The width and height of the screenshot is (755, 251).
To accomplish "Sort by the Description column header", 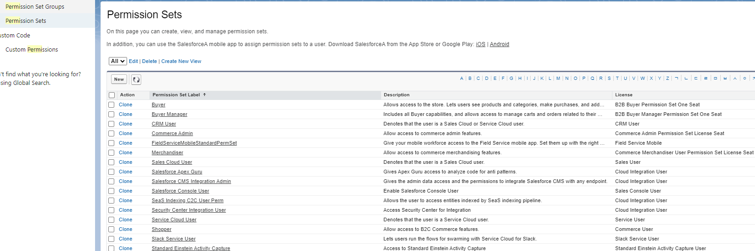I will pyautogui.click(x=396, y=95).
